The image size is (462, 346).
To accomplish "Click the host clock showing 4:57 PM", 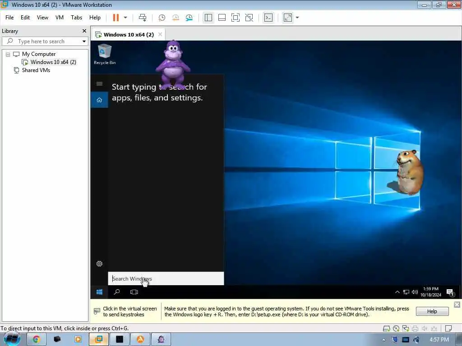I will tap(439, 340).
